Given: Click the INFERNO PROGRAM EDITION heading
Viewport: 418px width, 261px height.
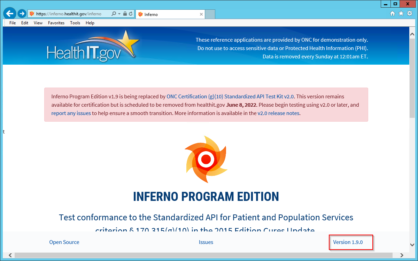Looking at the screenshot, I should tap(206, 196).
